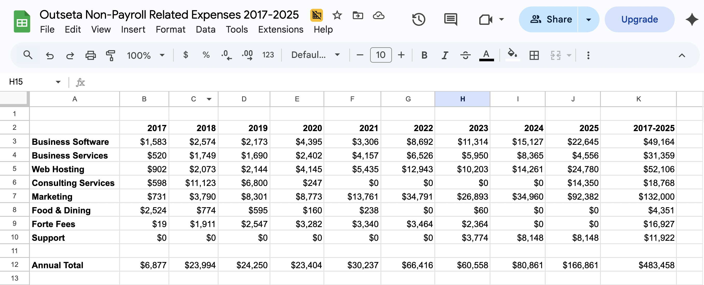Click the move to folder icon
The width and height of the screenshot is (704, 285).
[358, 15]
